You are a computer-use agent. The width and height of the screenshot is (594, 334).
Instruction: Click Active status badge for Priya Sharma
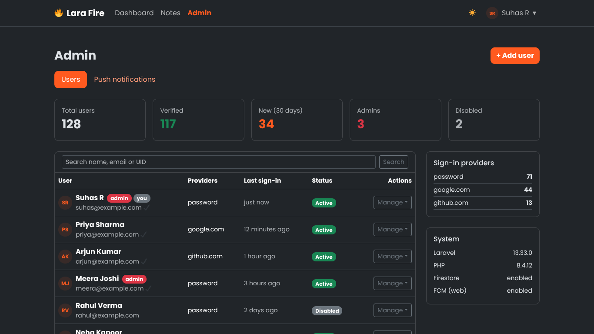324,230
